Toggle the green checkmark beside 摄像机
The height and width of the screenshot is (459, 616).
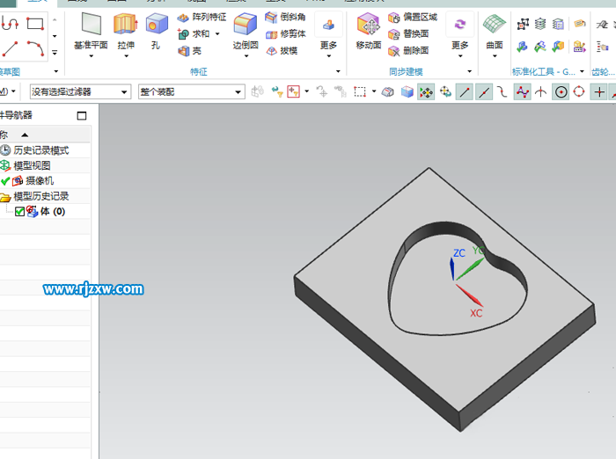click(5, 181)
